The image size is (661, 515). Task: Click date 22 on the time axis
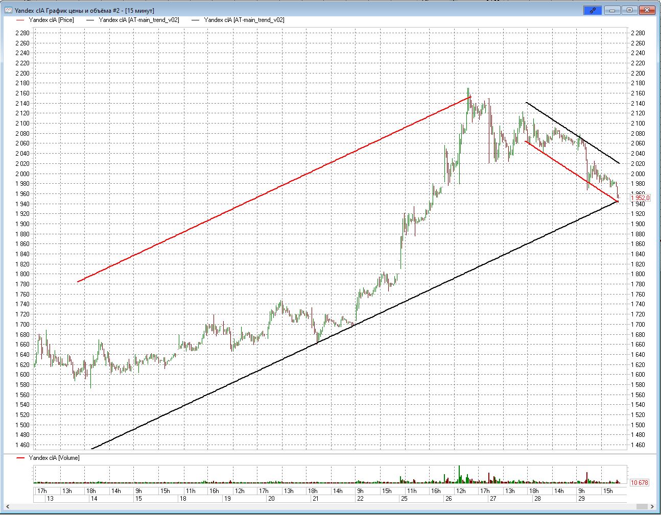click(x=360, y=499)
